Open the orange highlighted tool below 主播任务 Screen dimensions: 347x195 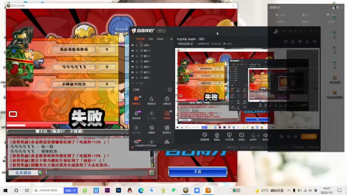167,115
